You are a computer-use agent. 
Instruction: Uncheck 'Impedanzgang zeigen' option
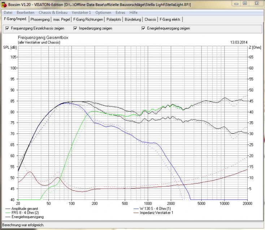[x=75, y=28]
